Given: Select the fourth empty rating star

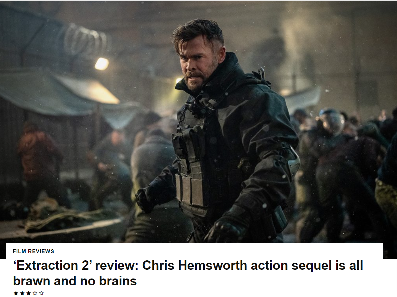Looking at the screenshot, I should click(x=35, y=293).
